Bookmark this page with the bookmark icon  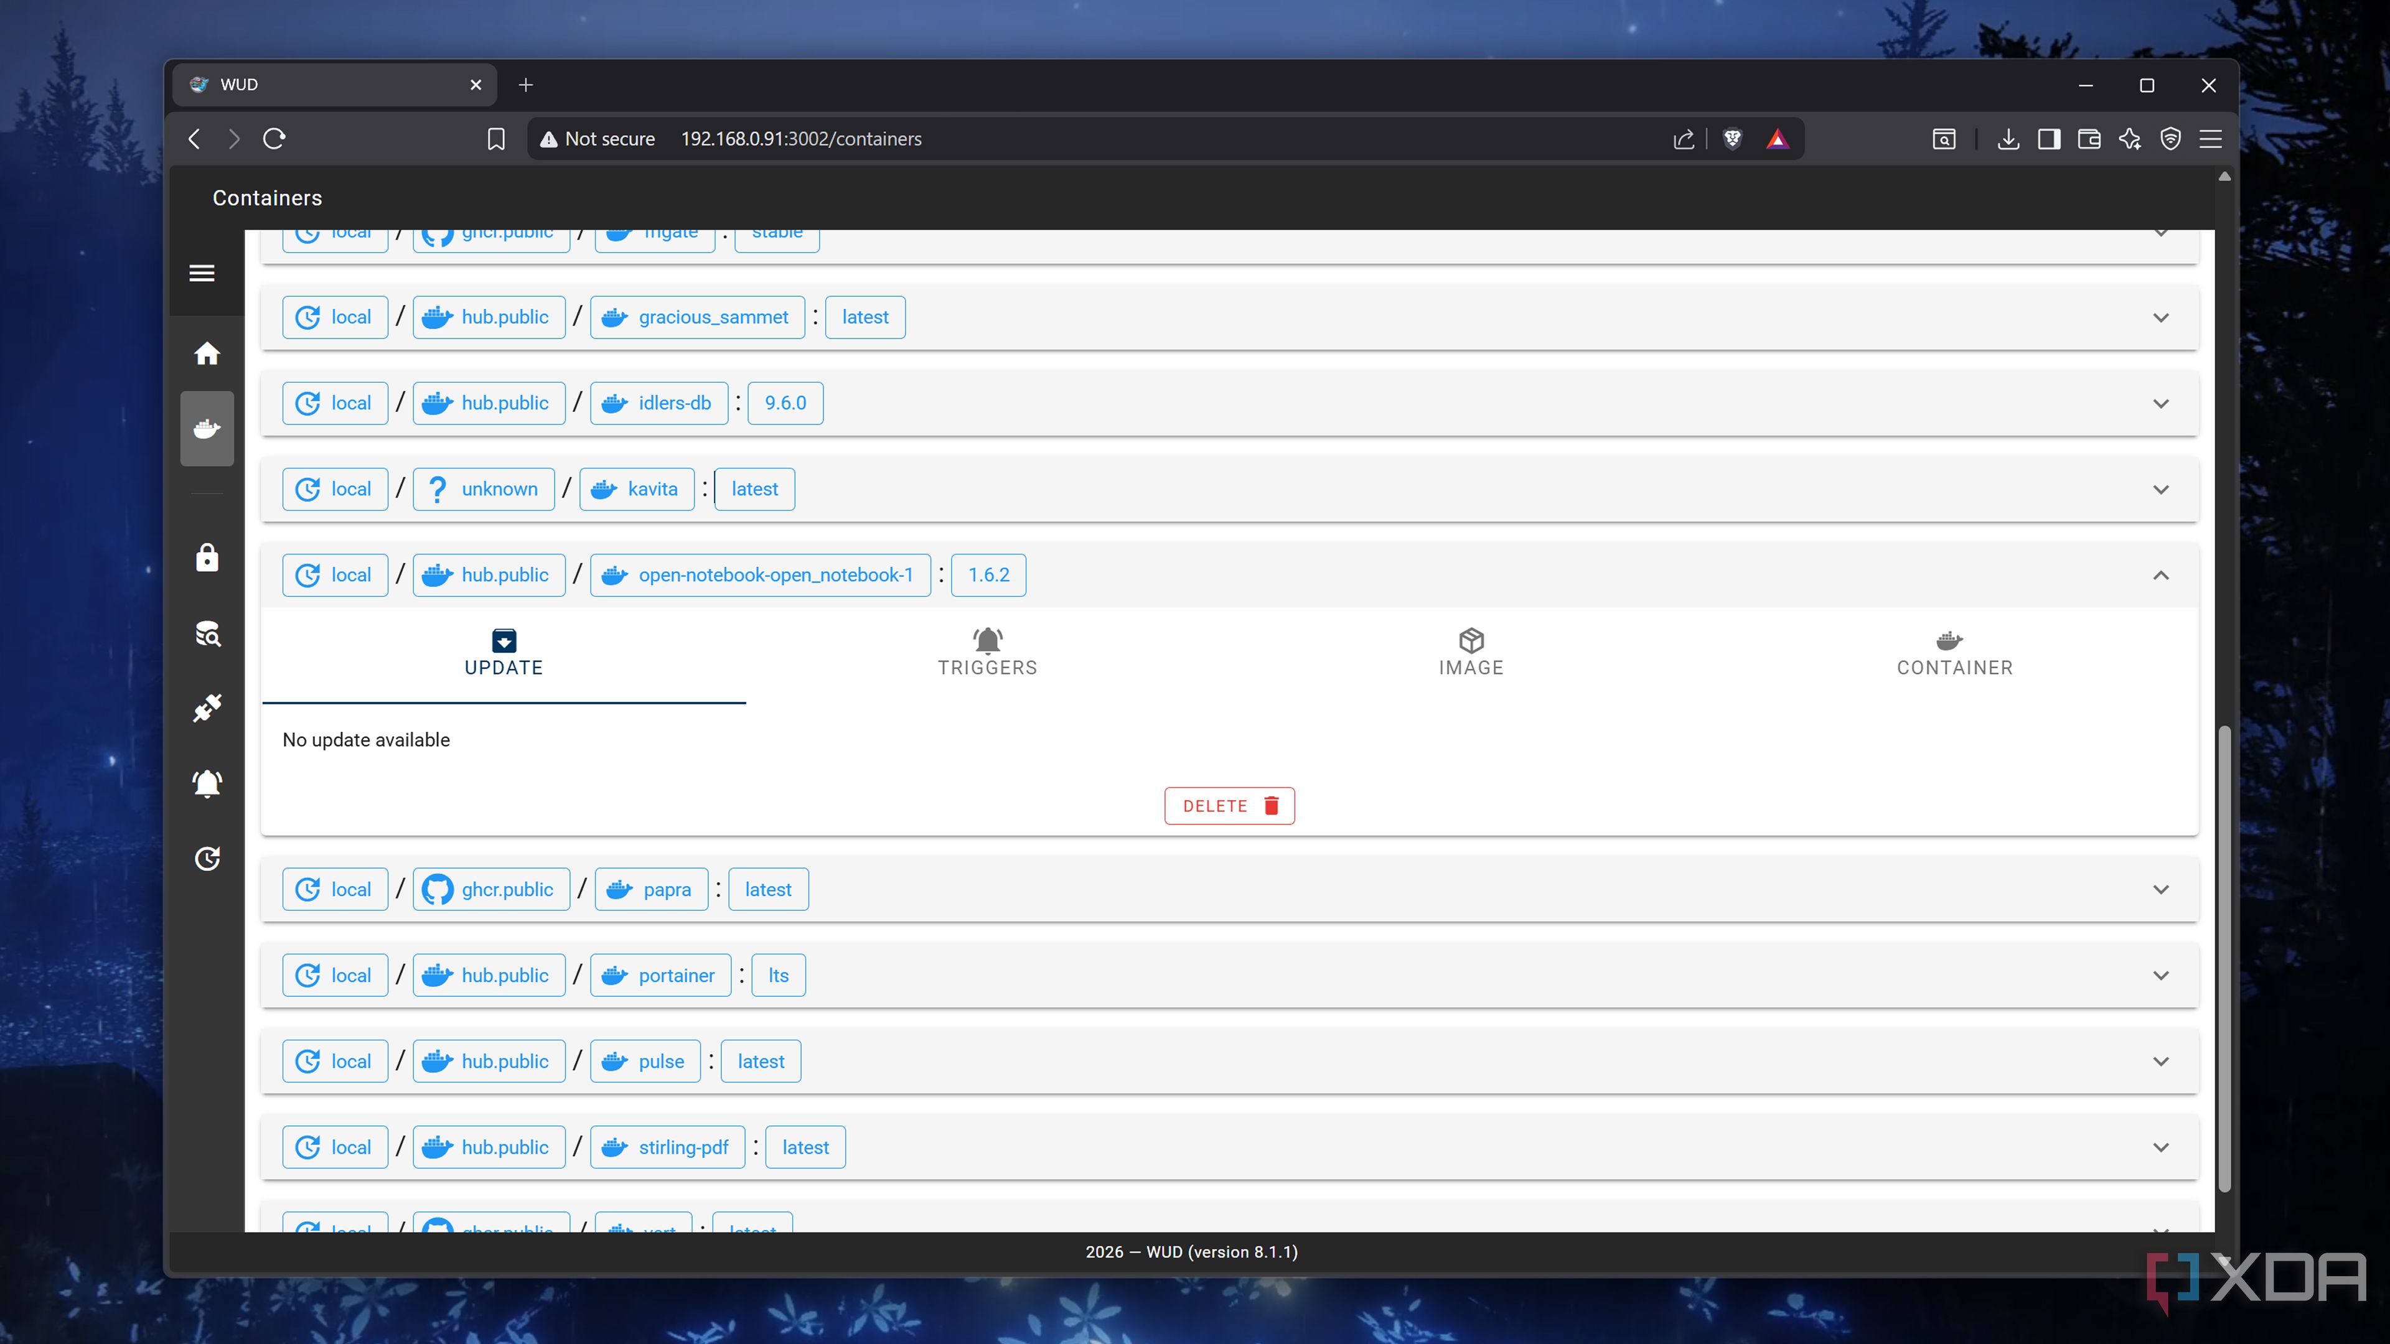[x=497, y=139]
